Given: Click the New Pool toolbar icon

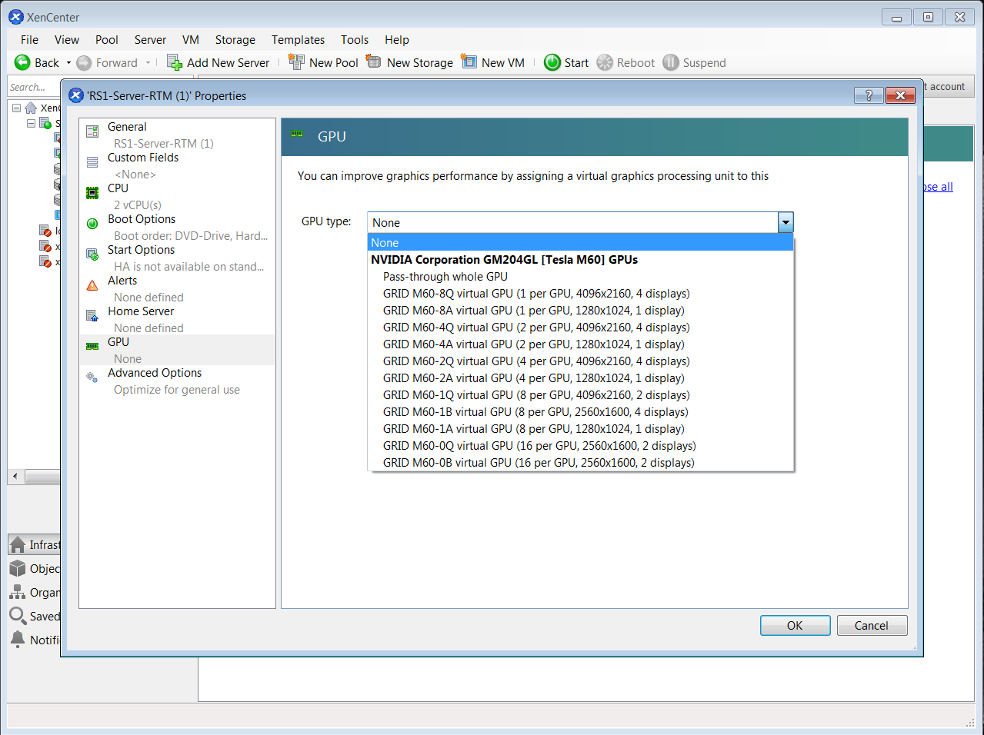Looking at the screenshot, I should pyautogui.click(x=295, y=62).
